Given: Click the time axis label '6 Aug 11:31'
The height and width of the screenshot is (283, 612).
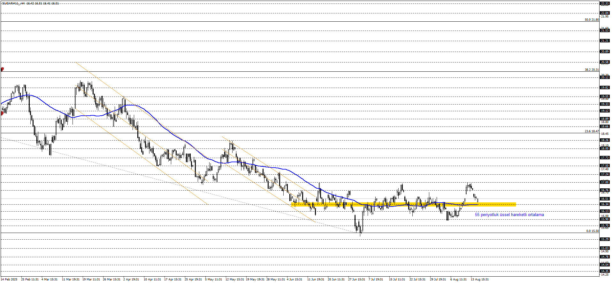Looking at the screenshot, I should 458,279.
